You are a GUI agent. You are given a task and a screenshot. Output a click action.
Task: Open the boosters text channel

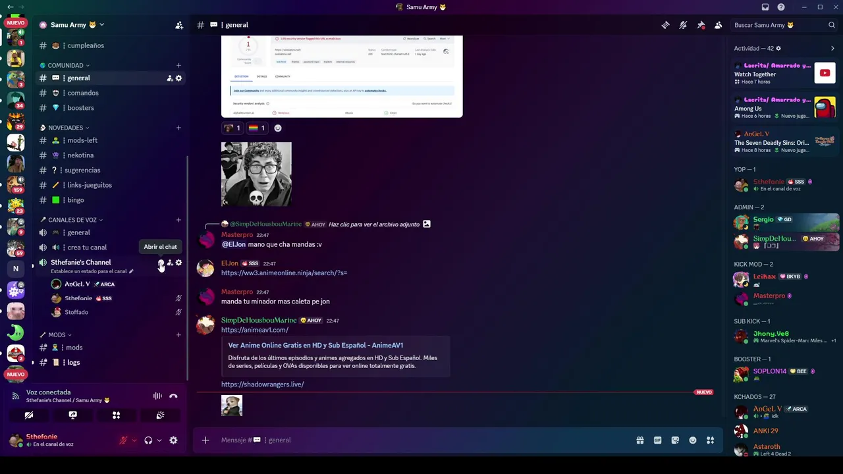pyautogui.click(x=110, y=108)
